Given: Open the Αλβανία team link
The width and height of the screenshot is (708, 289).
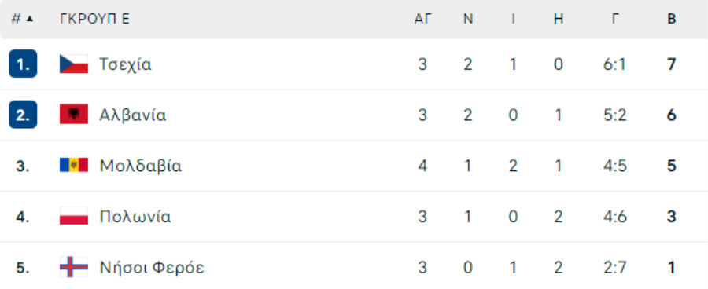Looking at the screenshot, I should coord(133,115).
